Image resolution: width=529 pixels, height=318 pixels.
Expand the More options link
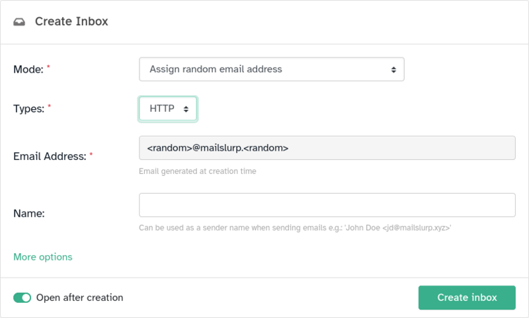[x=43, y=257]
